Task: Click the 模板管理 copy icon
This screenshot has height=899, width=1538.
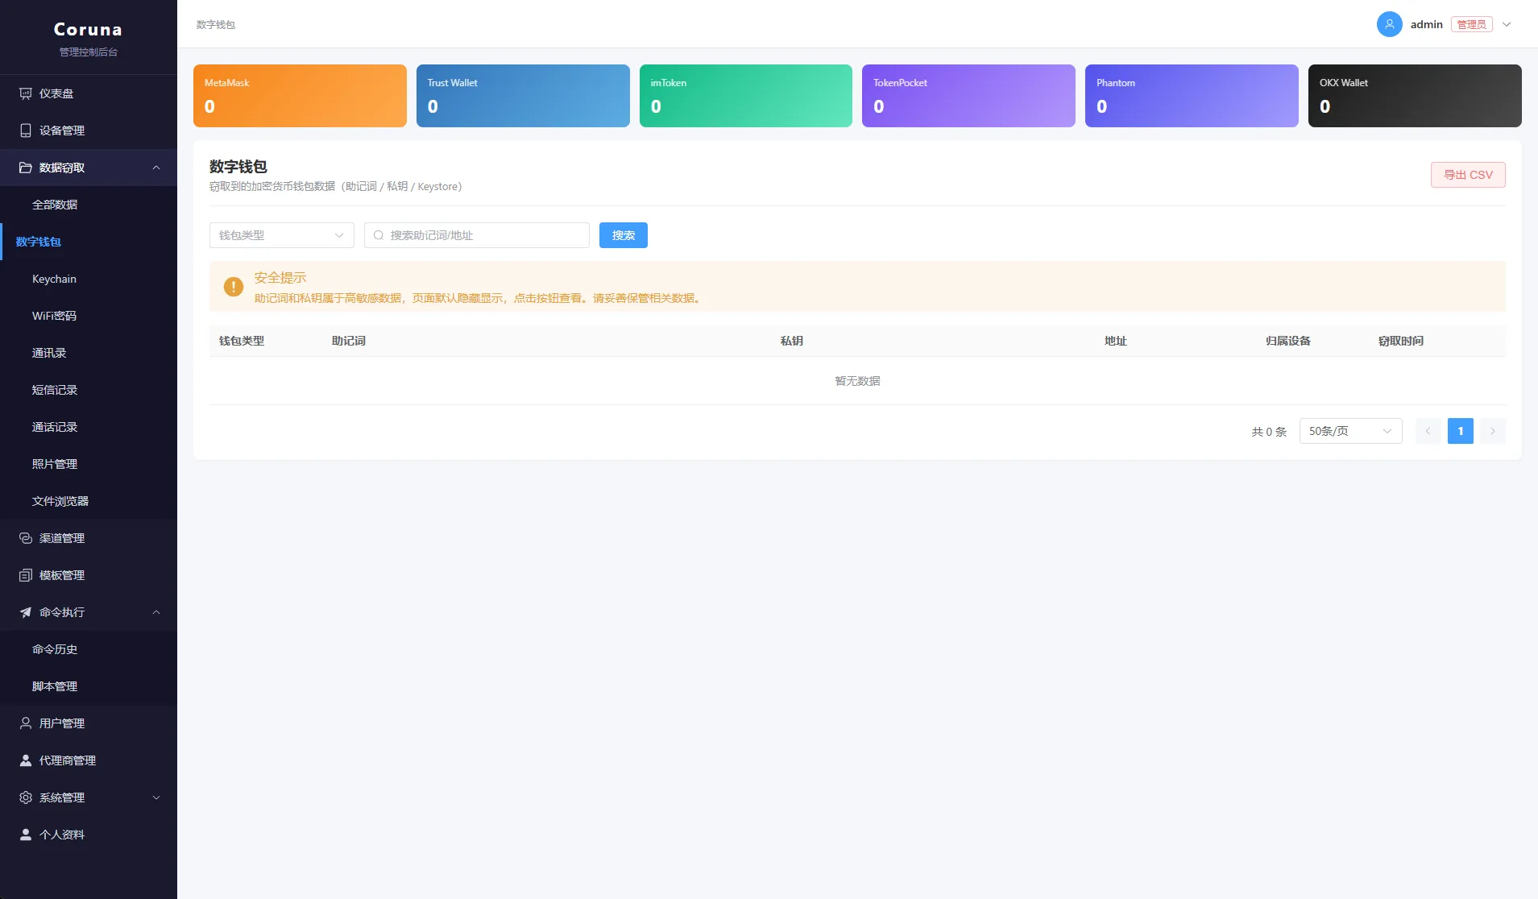Action: (x=26, y=575)
